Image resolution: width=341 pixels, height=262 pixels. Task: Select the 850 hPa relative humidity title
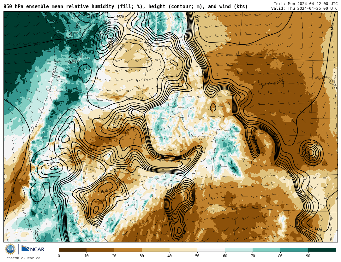(125, 7)
